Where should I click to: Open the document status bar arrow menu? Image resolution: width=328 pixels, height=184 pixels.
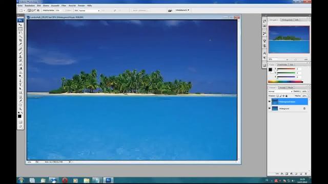click(70, 162)
